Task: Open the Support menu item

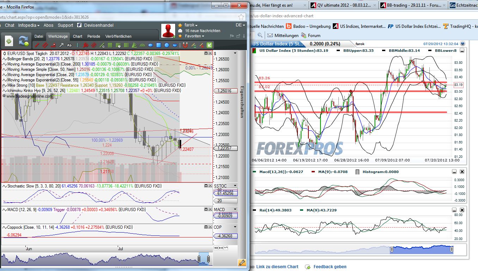Action: click(66, 25)
